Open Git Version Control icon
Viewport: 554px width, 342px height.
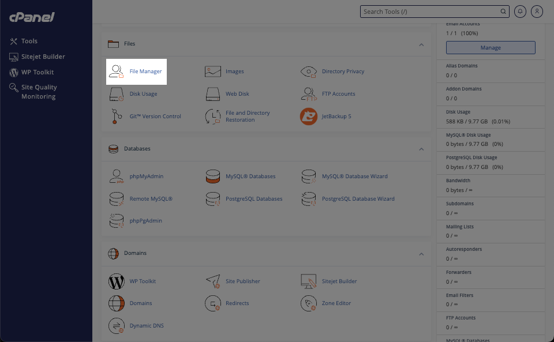click(x=117, y=116)
